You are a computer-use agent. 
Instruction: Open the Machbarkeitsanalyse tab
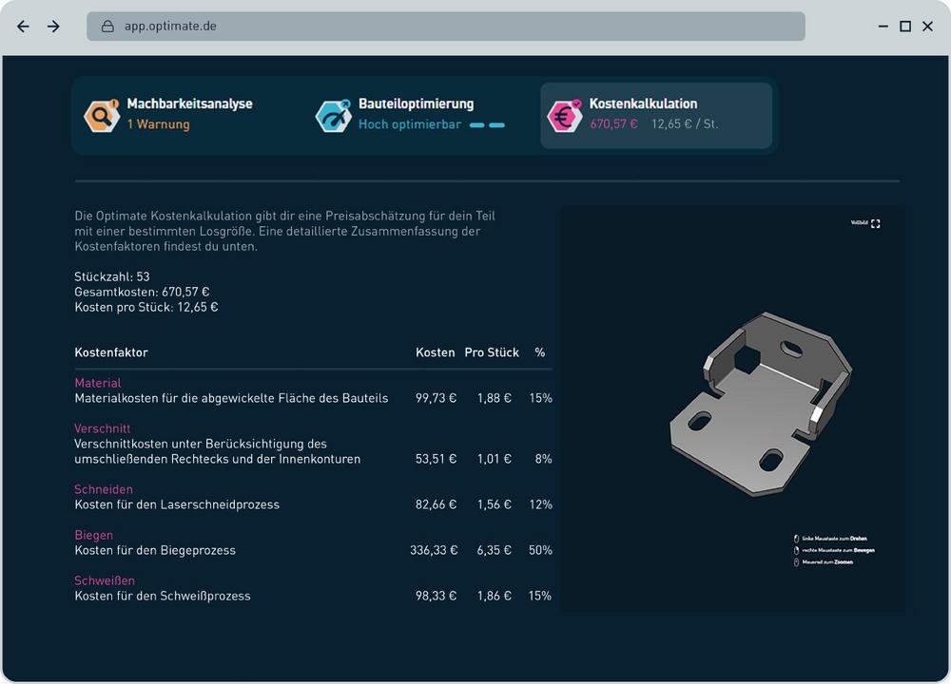click(189, 104)
